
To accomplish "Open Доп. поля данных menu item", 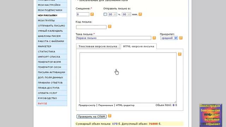I will [52, 78].
